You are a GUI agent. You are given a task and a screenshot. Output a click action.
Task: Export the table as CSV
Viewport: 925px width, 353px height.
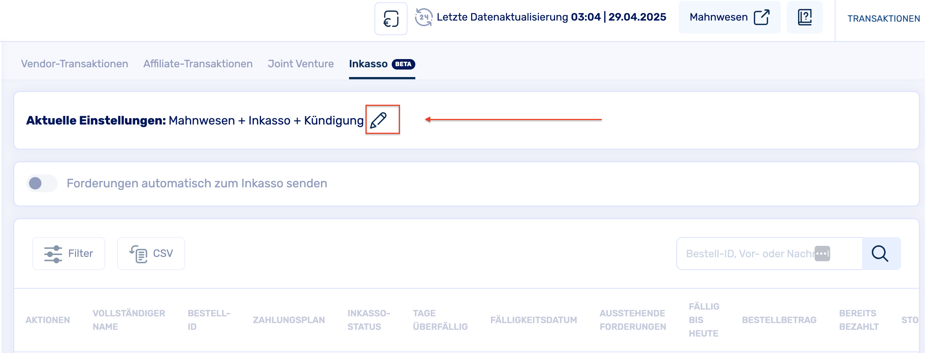pyautogui.click(x=151, y=254)
